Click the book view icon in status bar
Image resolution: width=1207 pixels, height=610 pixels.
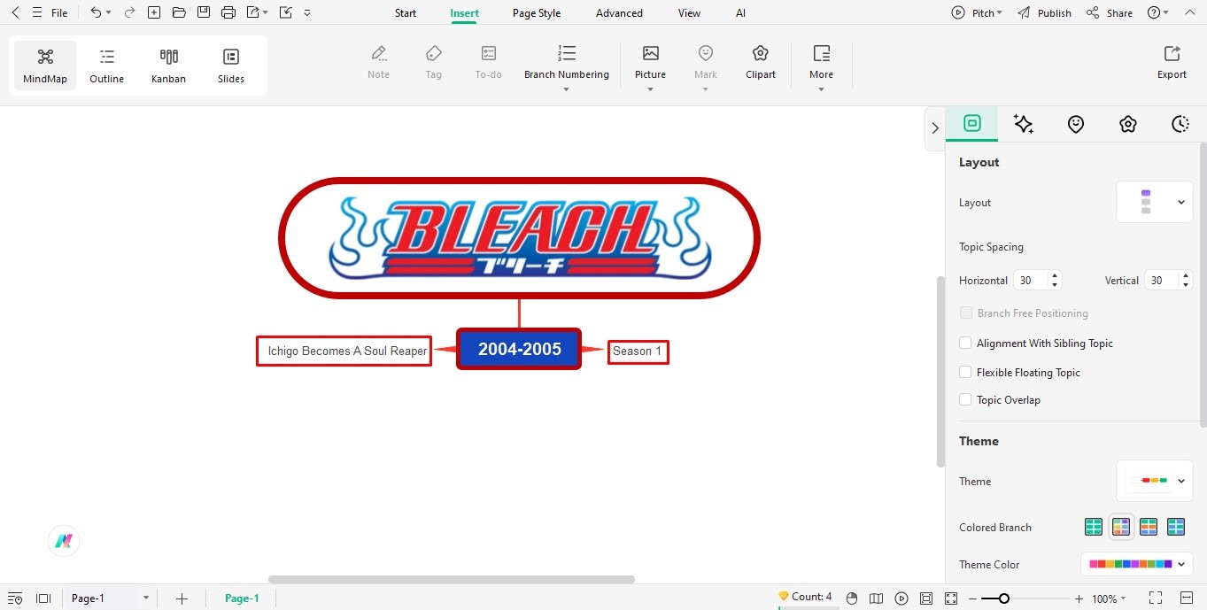point(877,598)
